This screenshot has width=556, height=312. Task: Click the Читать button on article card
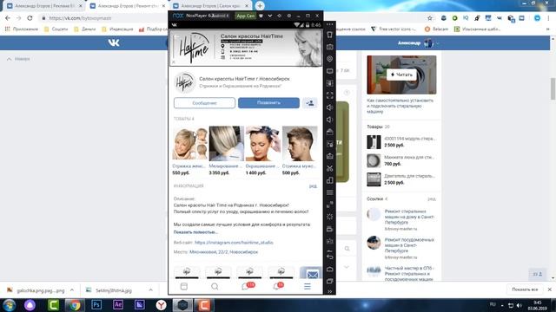[x=401, y=75]
